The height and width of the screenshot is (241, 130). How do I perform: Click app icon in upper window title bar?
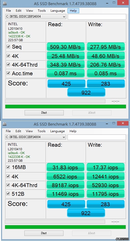click(x=5, y=3)
